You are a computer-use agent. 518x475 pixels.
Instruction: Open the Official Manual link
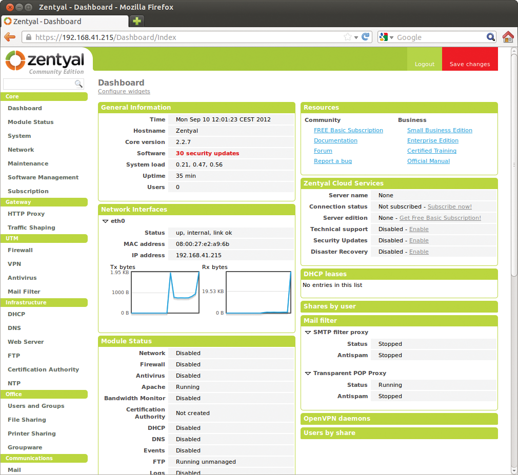428,161
